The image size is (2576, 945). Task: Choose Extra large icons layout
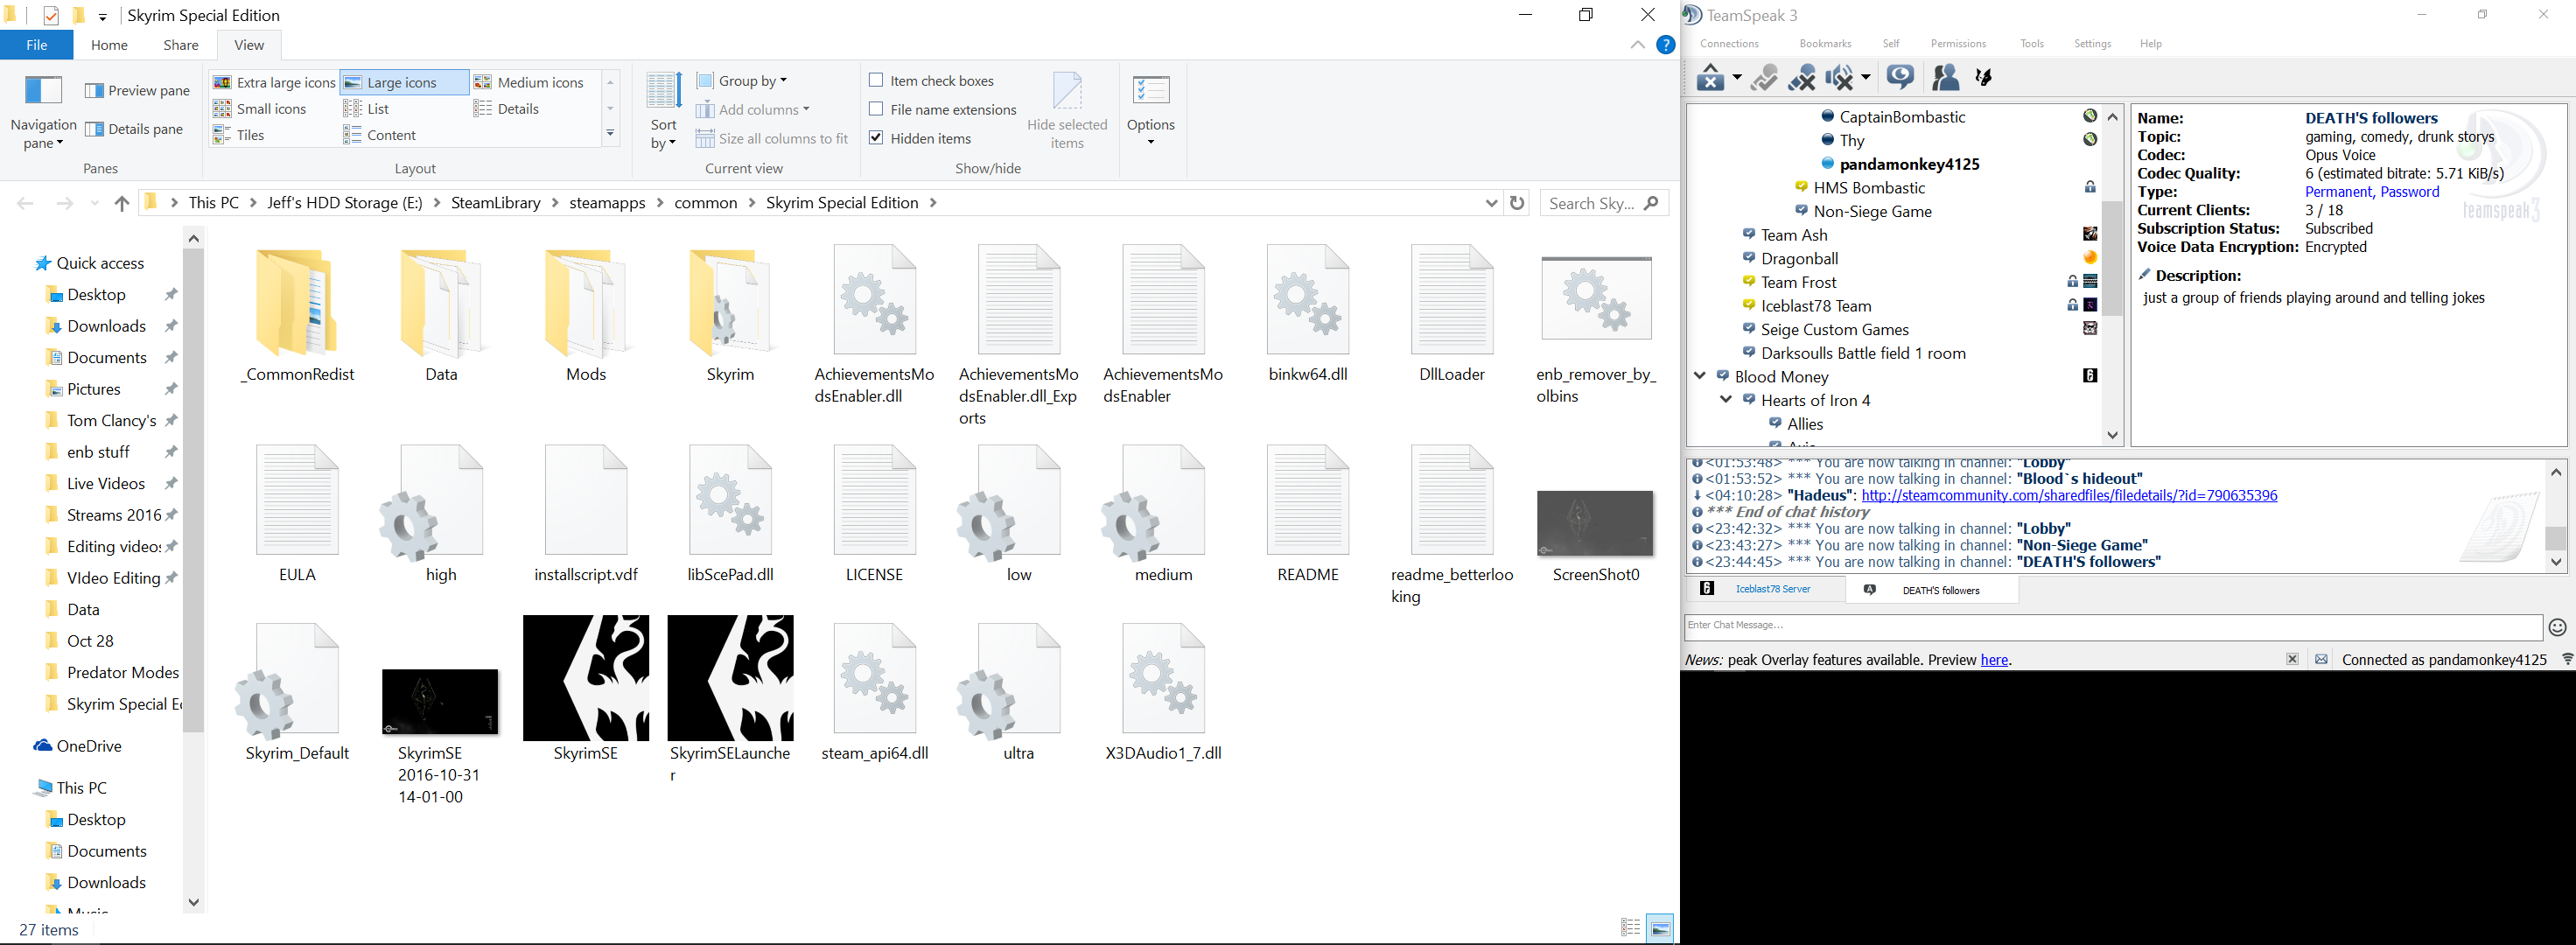tap(274, 82)
